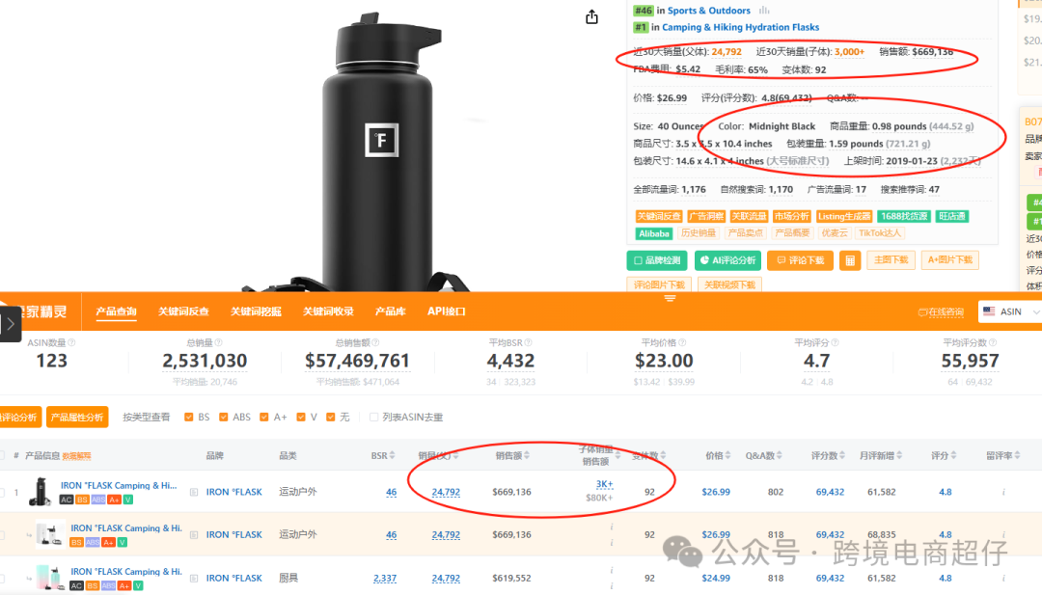Image resolution: width=1042 pixels, height=595 pixels.
Task: Click the 主图下载 button
Action: click(891, 260)
